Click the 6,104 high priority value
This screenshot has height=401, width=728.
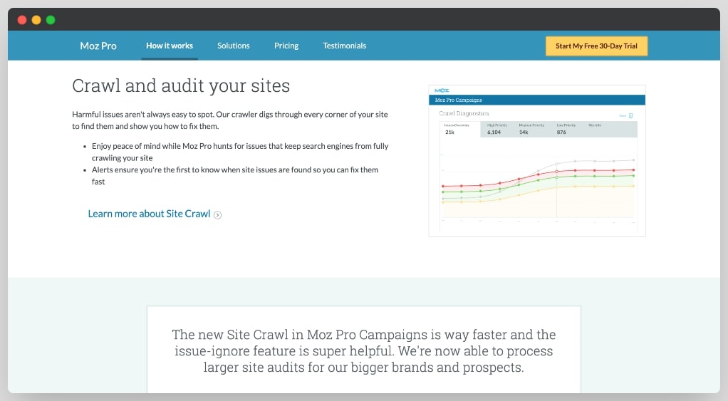[x=494, y=132]
